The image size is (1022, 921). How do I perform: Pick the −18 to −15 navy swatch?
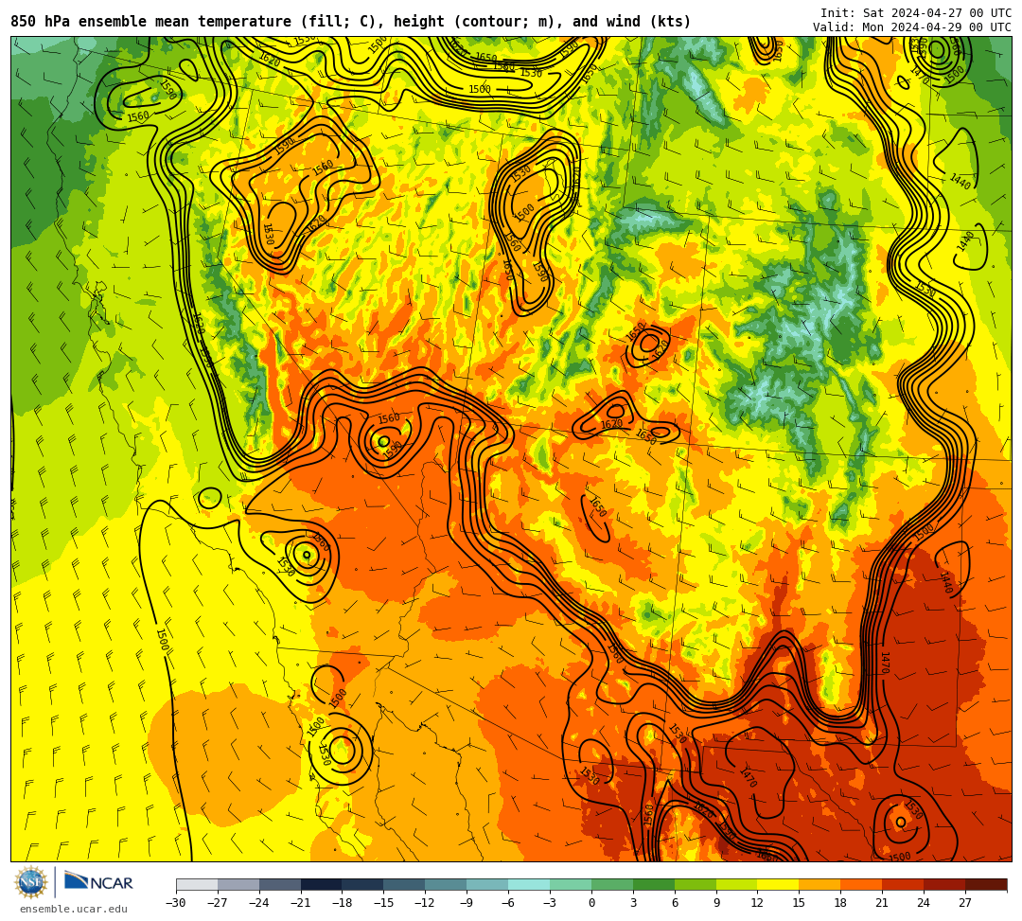[x=363, y=884]
